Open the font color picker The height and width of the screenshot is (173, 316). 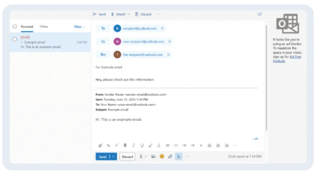pyautogui.click(x=159, y=145)
